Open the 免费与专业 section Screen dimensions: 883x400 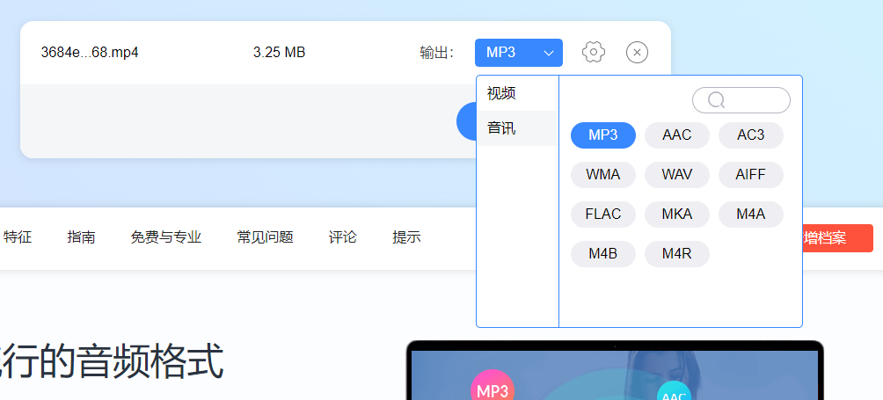click(x=166, y=237)
